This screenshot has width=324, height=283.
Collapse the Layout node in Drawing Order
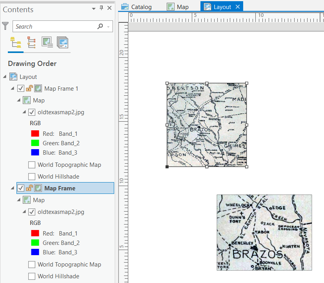coord(4,77)
